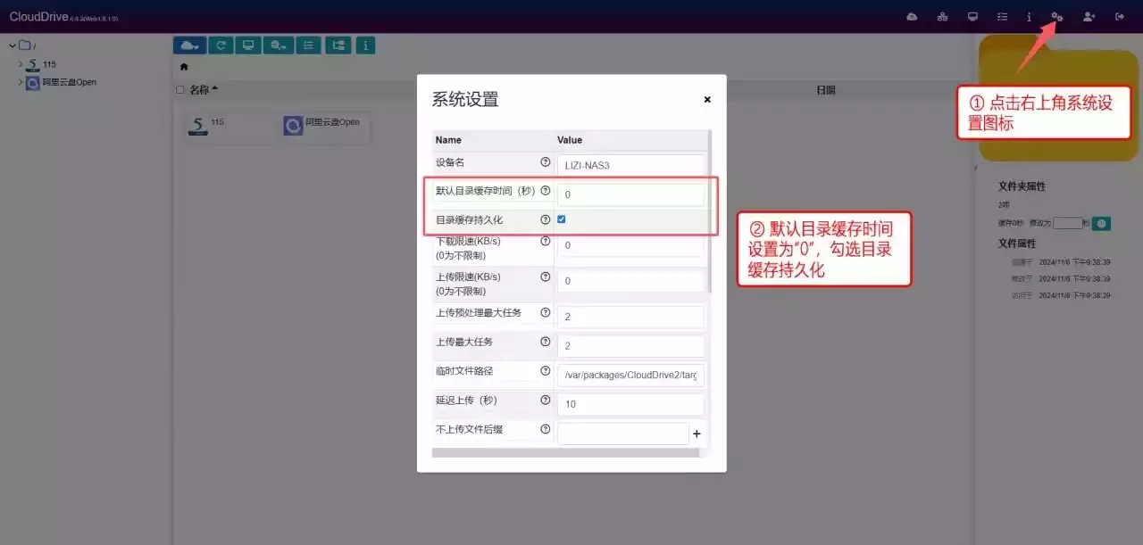1143x545 pixels.
Task: Click the settings dialog vertical scrollbar
Action: click(x=710, y=214)
